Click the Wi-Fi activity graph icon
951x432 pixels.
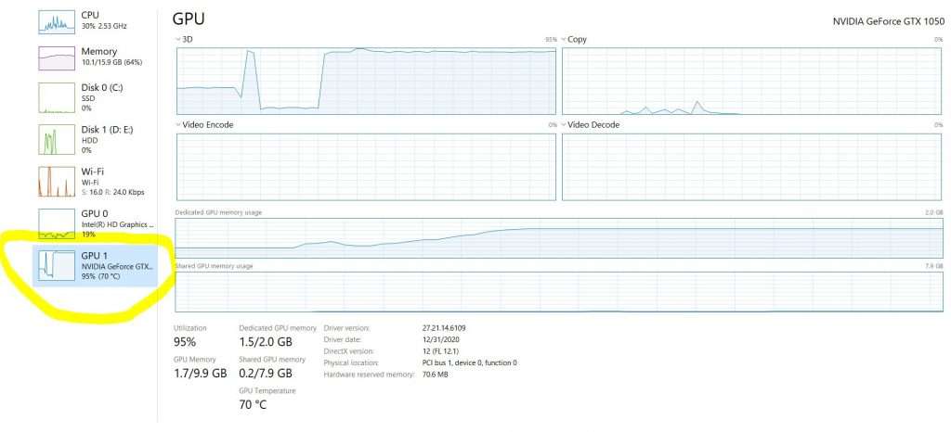[57, 182]
